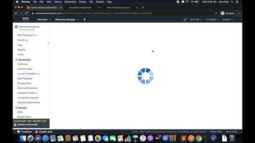
Task: Open the Srce Cde account dropdown
Action: (x=196, y=19)
